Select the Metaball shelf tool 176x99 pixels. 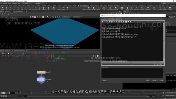pyautogui.click(x=64, y=8)
